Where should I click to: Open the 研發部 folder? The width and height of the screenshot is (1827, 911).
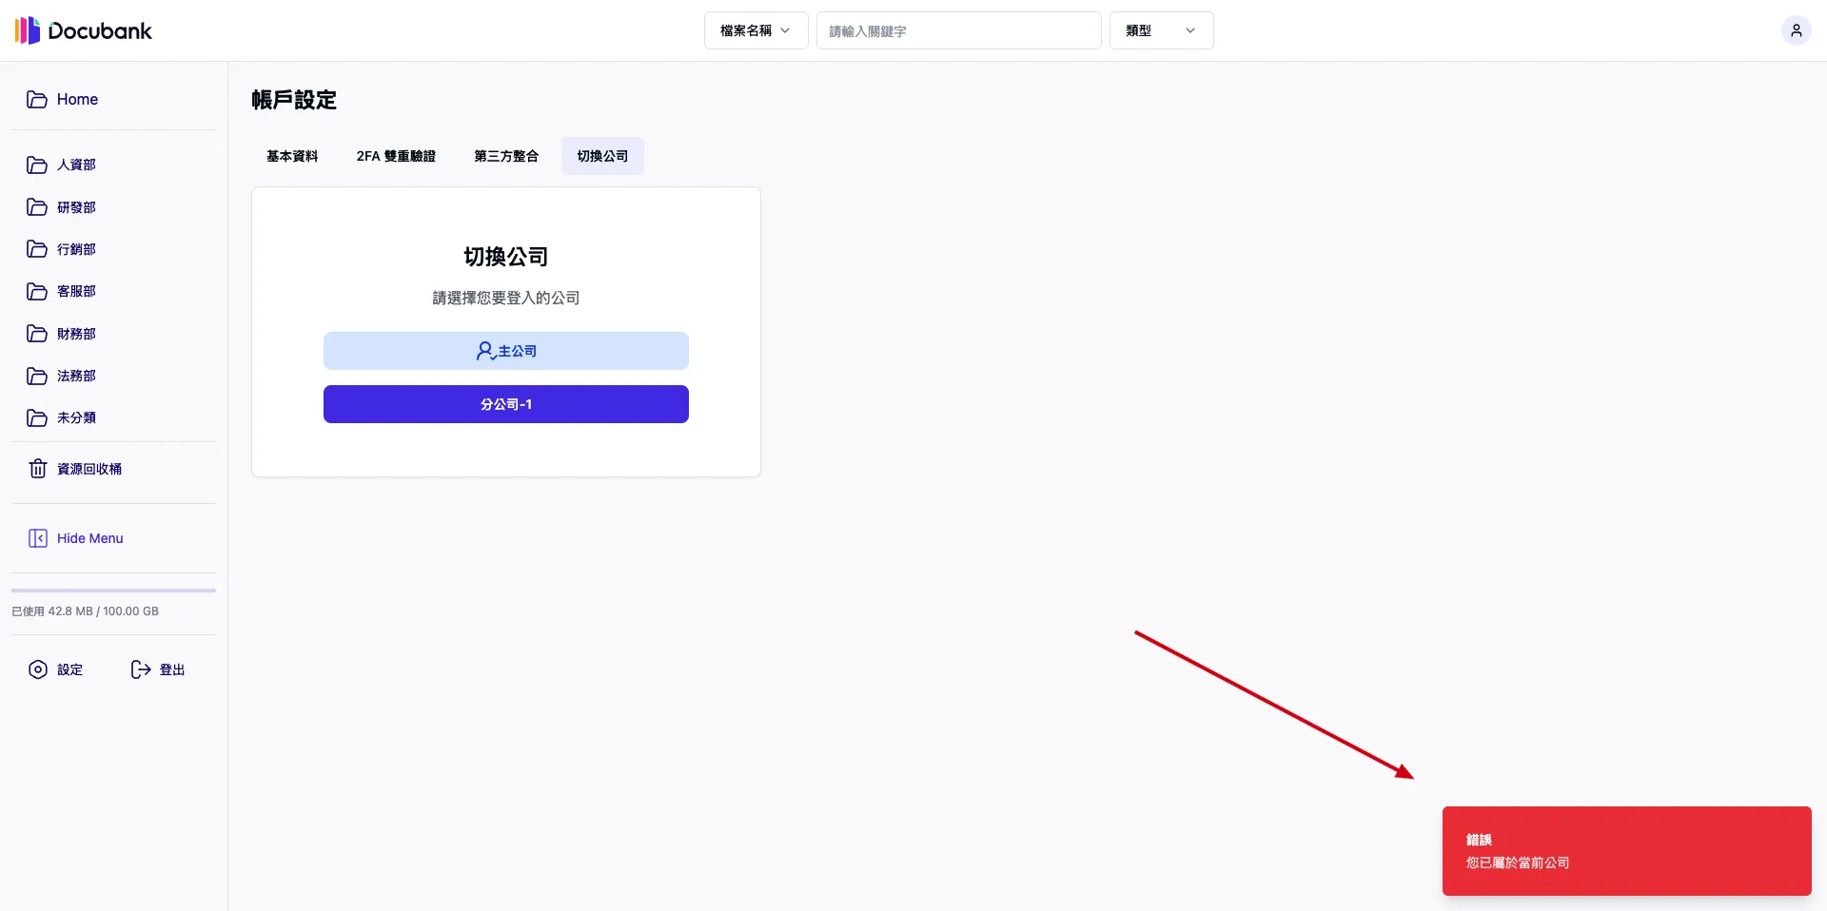point(76,207)
